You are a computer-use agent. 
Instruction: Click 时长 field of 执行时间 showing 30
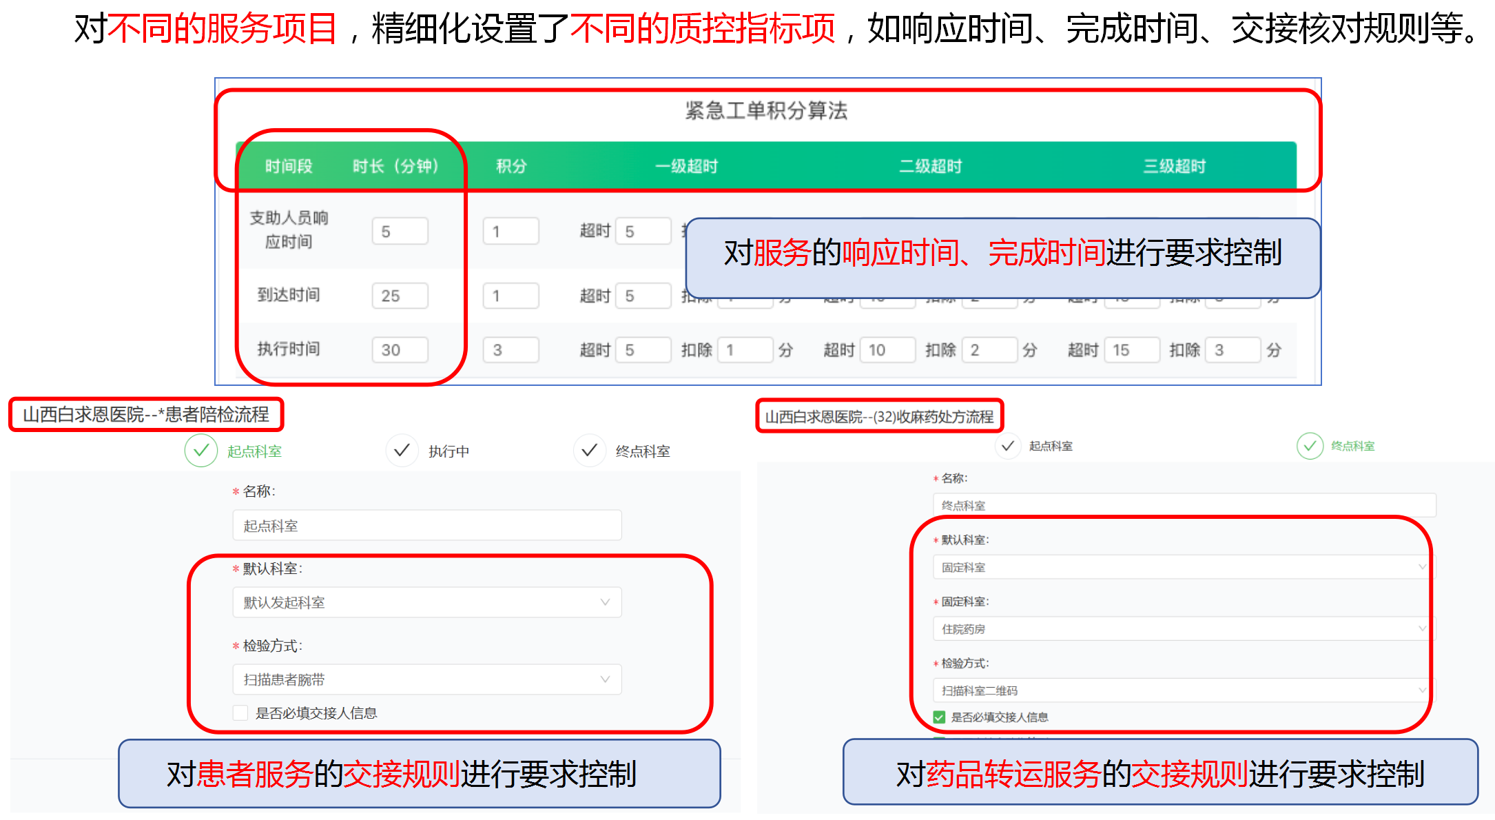400,349
